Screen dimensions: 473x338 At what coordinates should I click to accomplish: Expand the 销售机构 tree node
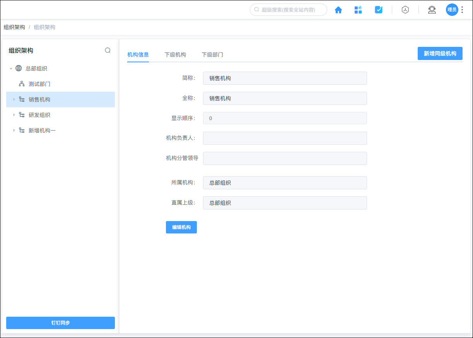[x=14, y=99]
